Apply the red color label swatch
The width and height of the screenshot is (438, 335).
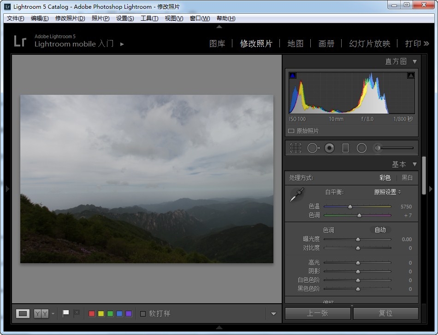coord(92,314)
